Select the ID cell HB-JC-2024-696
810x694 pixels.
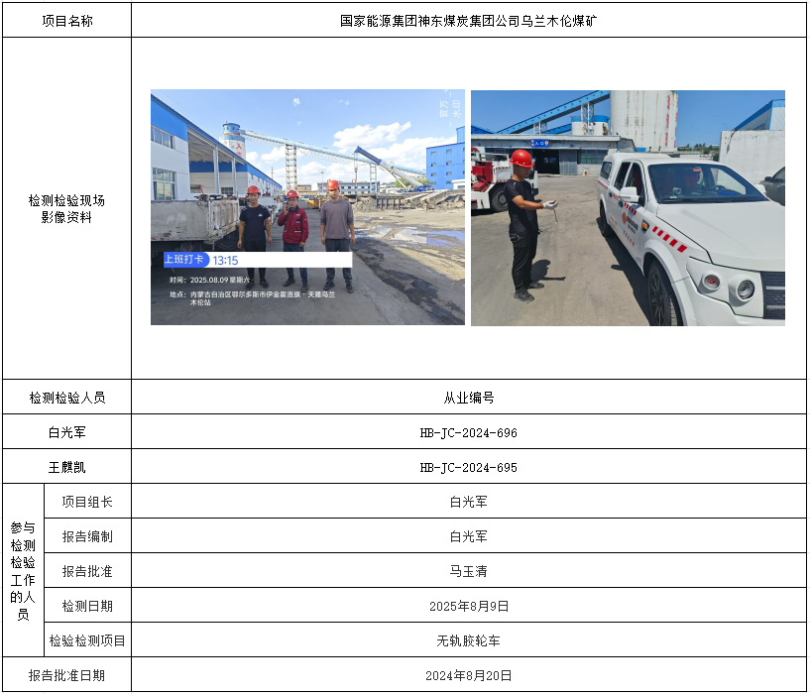pyautogui.click(x=468, y=433)
